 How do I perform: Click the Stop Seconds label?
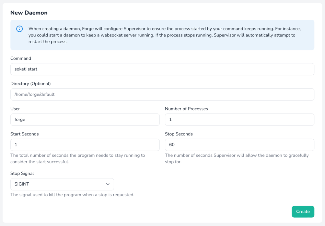pos(179,134)
